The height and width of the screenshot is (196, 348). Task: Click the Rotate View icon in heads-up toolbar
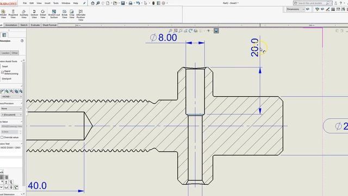coord(190,30)
